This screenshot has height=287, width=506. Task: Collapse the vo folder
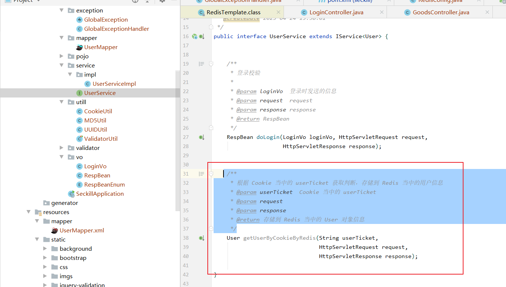(x=62, y=157)
